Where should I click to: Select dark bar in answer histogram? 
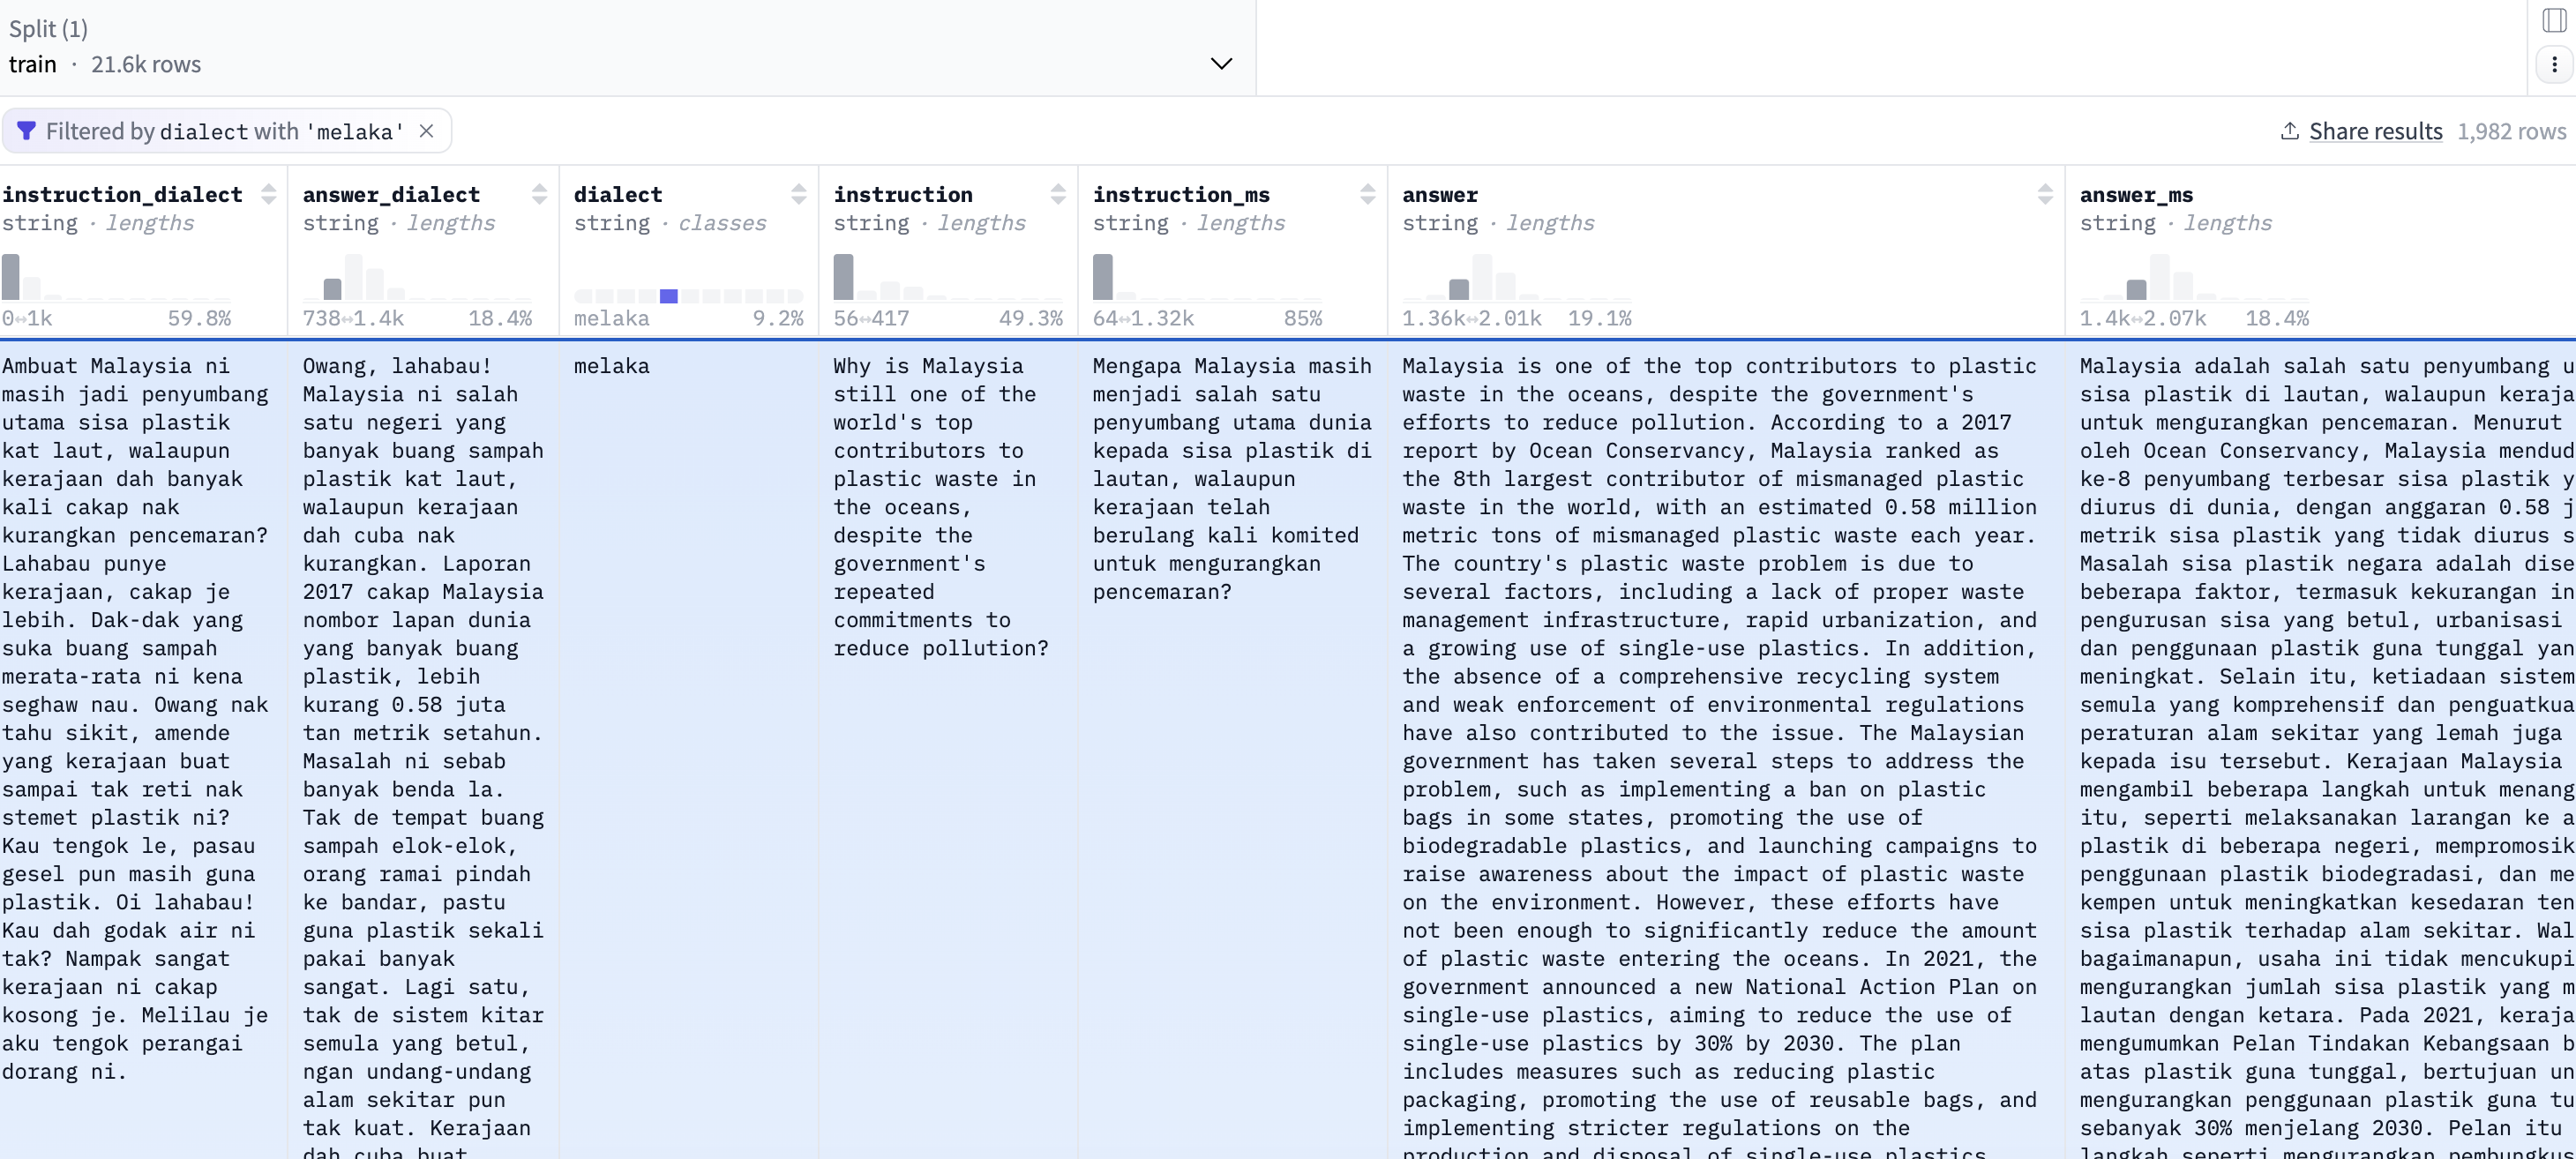tap(1459, 290)
